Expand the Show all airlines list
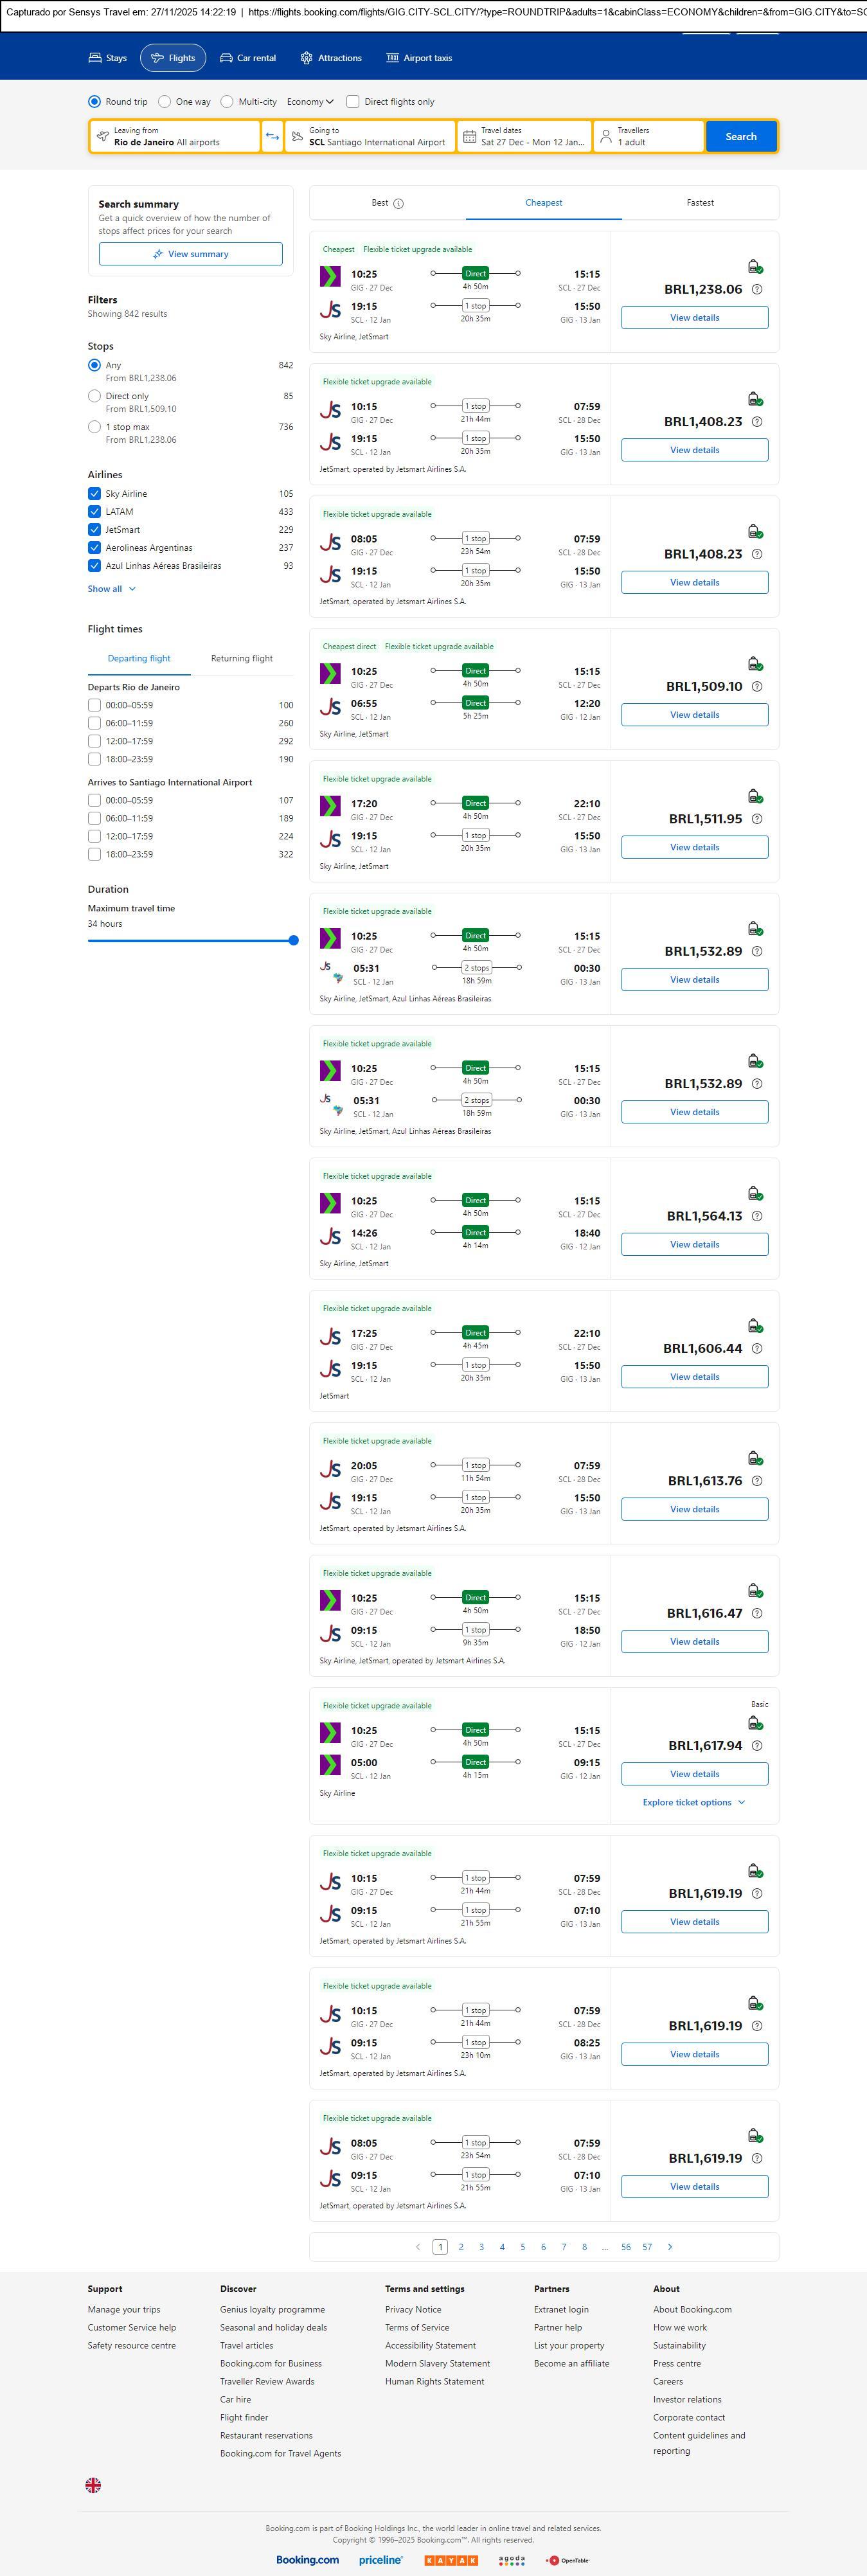The image size is (867, 2576). coord(111,589)
